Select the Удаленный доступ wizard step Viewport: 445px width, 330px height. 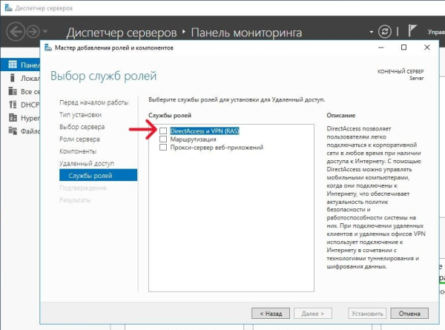coord(87,164)
